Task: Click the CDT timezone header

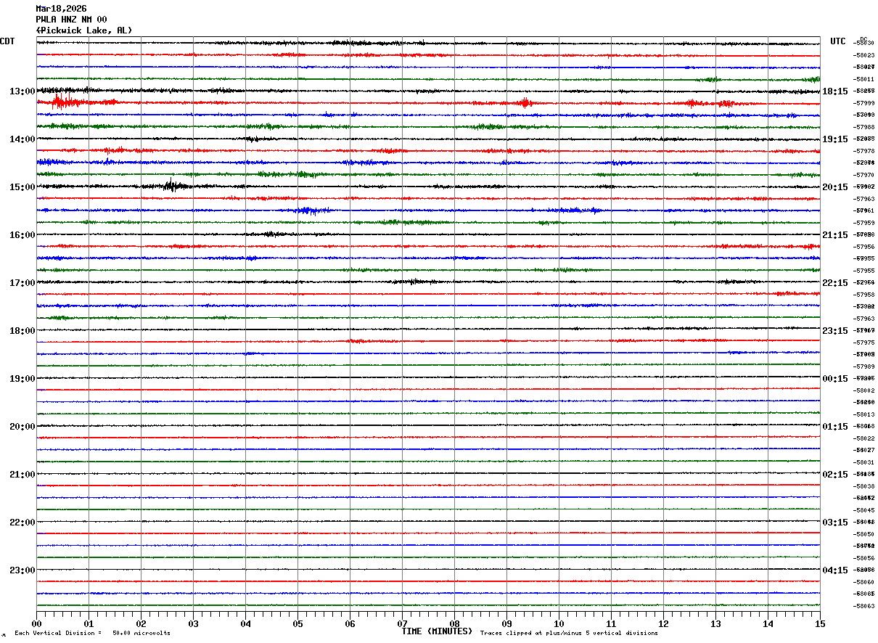Action: (x=7, y=41)
